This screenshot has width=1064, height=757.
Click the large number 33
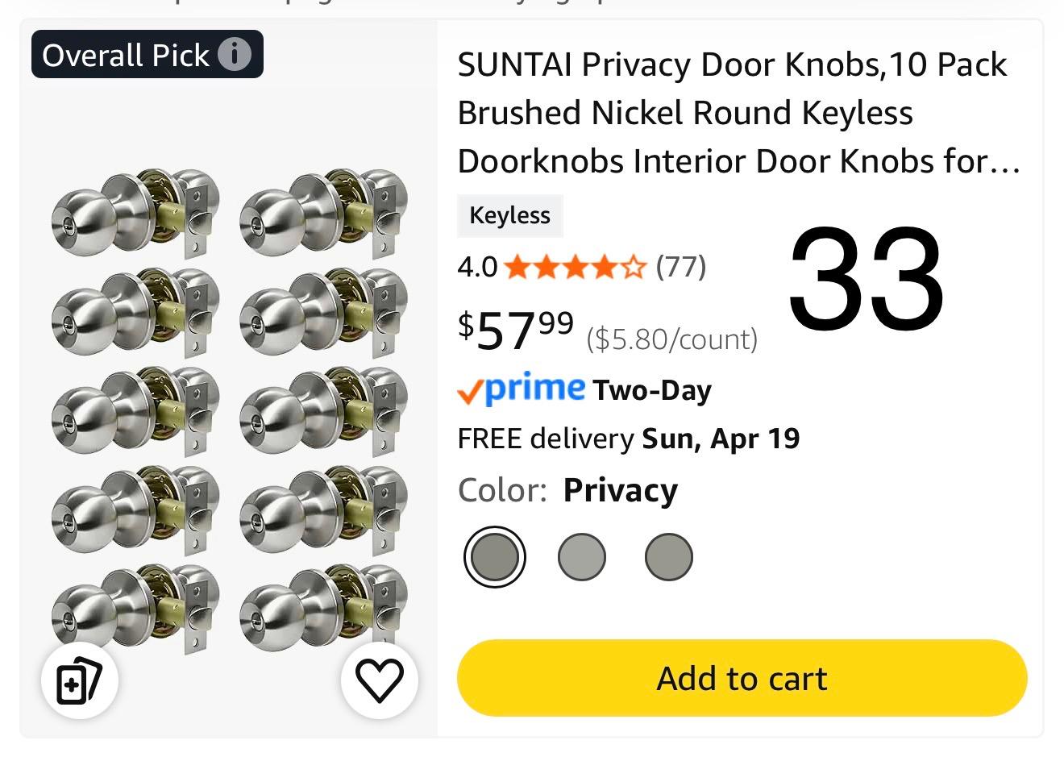click(866, 278)
